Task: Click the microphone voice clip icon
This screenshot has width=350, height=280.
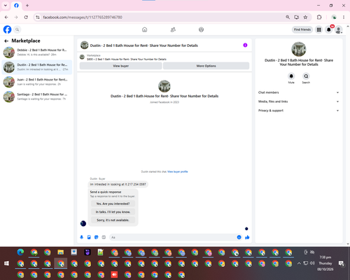Action: pos(81,237)
